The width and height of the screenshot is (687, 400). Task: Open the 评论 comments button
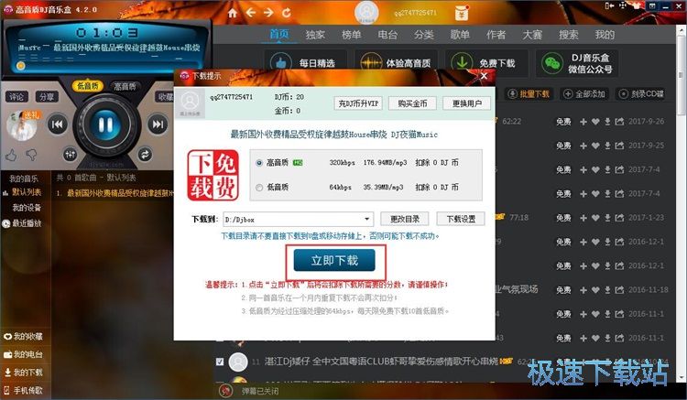16,97
